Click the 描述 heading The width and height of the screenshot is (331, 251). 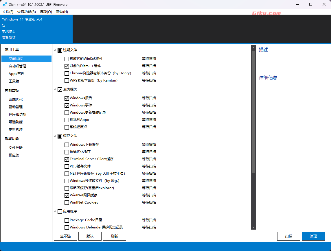tap(264, 49)
